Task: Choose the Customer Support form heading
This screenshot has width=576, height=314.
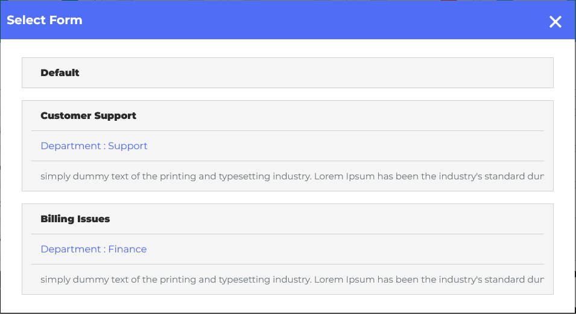Action: tap(88, 116)
